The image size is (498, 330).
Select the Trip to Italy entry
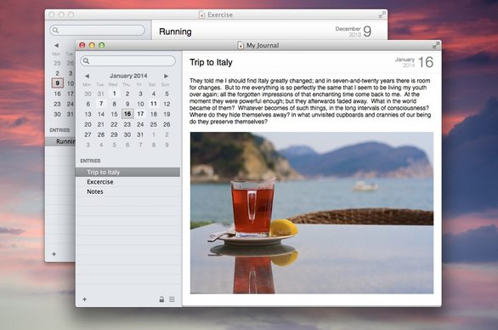pyautogui.click(x=127, y=172)
